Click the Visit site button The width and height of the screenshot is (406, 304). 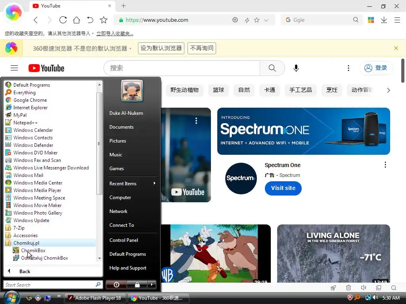coord(283,188)
